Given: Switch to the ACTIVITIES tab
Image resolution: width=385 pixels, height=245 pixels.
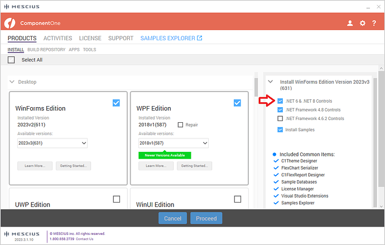Looking at the screenshot, I should (x=57, y=39).
